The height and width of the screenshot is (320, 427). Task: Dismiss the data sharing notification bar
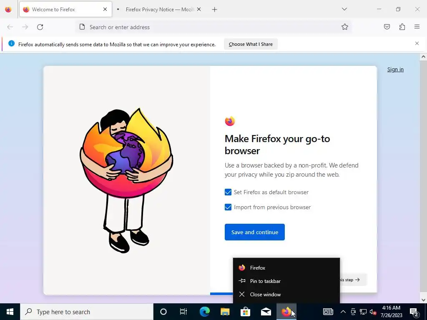pyautogui.click(x=417, y=43)
